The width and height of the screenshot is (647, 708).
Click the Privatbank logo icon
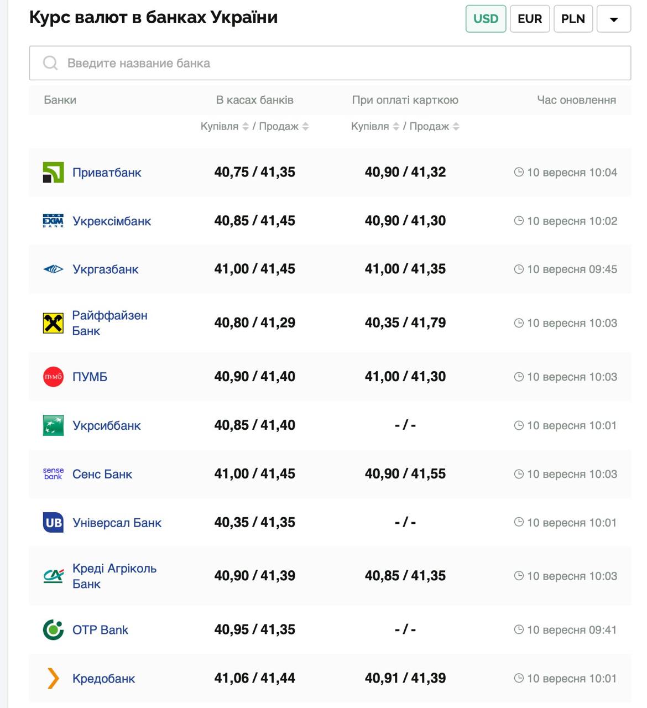pyautogui.click(x=53, y=173)
